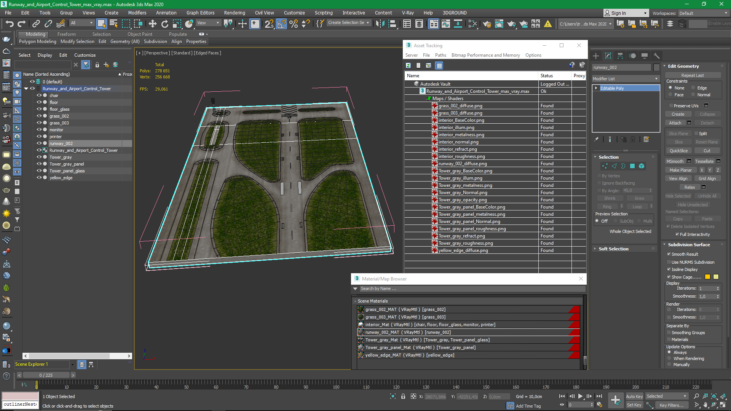Open the Graph Editors menu

(200, 13)
